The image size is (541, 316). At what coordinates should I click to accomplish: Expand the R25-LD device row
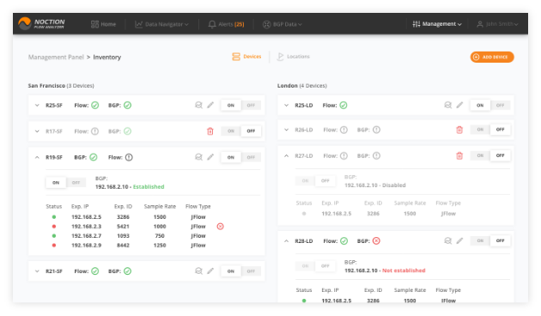click(286, 106)
